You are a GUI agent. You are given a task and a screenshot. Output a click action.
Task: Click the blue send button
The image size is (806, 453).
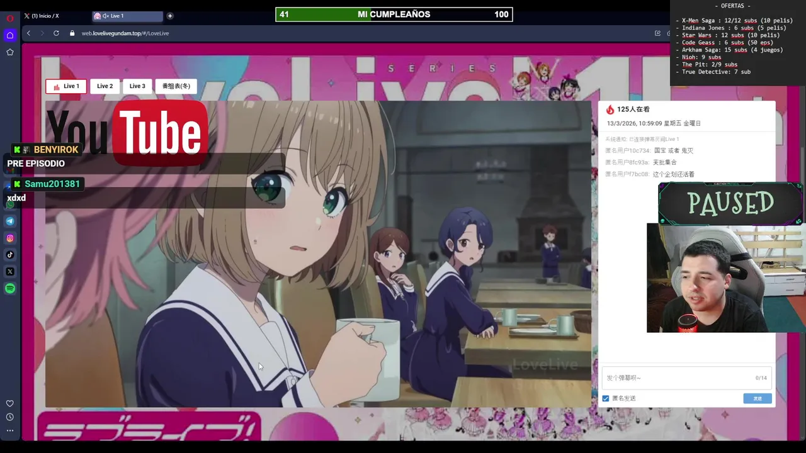758,398
